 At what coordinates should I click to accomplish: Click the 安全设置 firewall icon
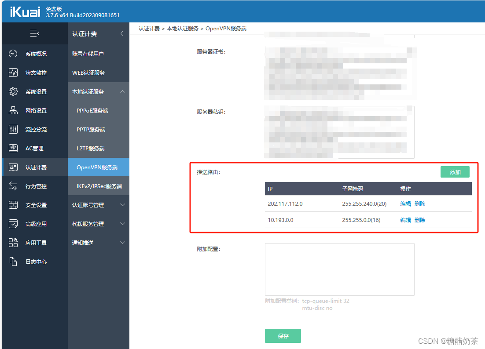pyautogui.click(x=13, y=205)
